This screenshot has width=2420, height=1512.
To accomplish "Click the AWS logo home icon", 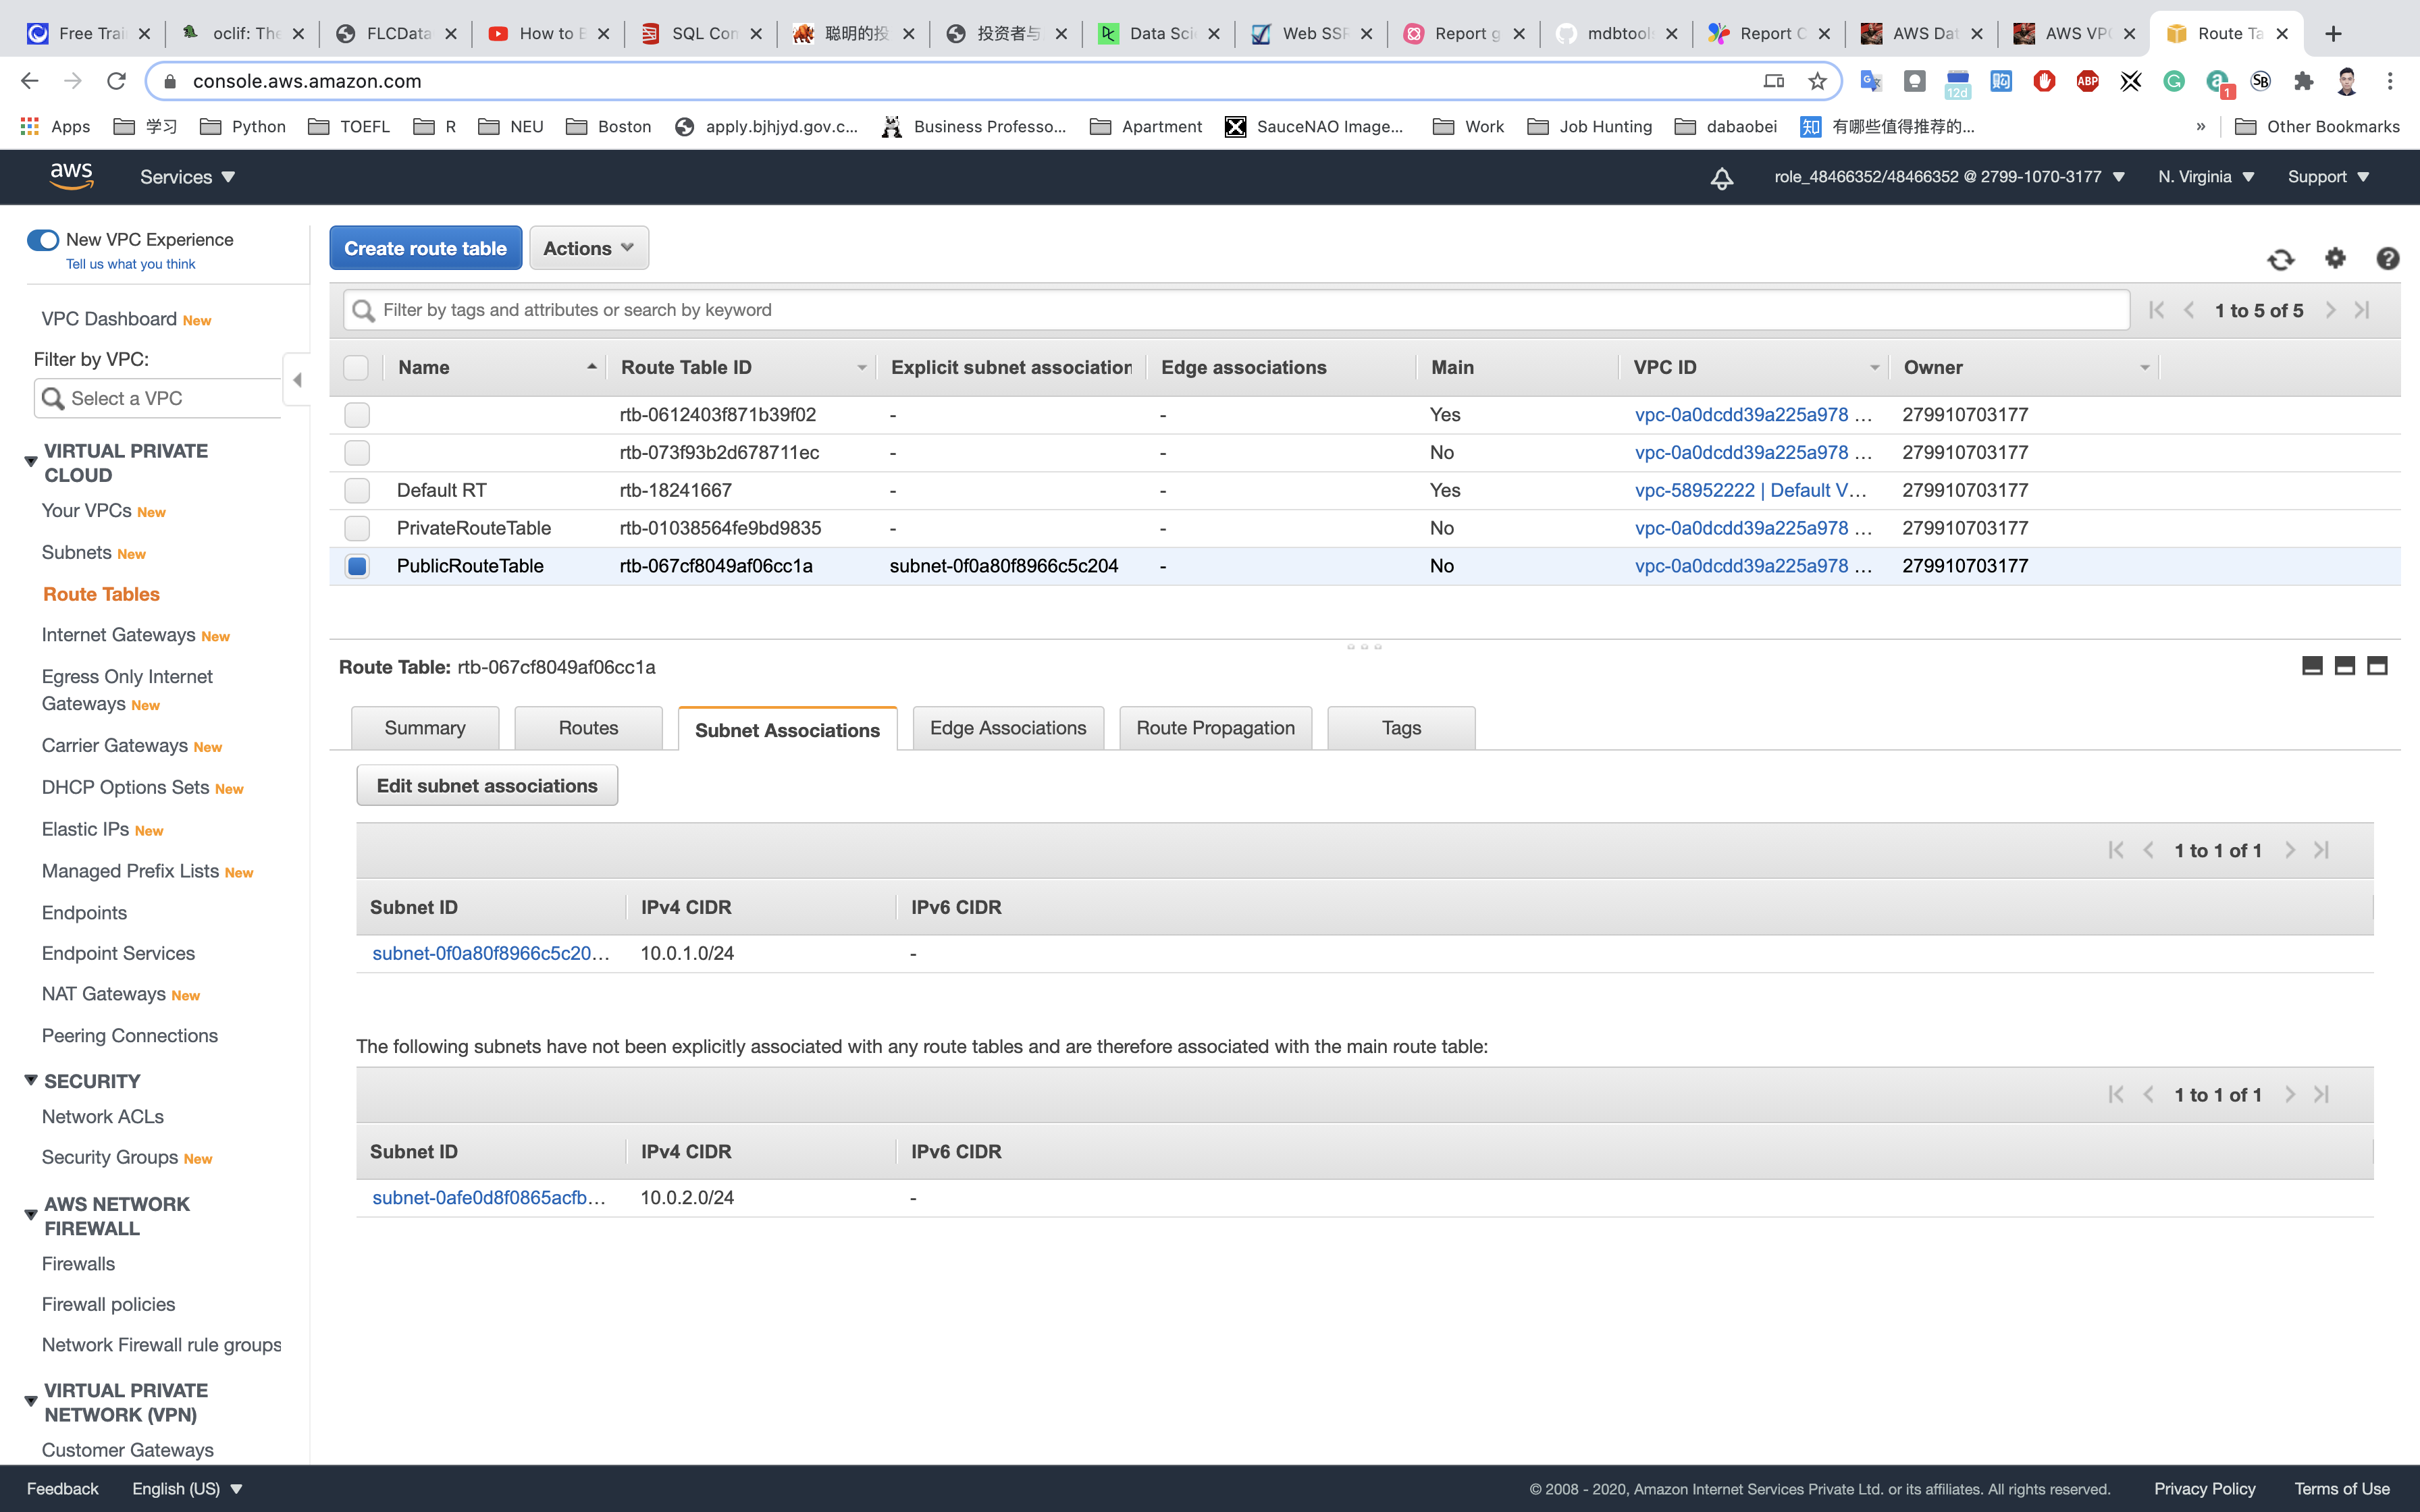I will coord(72,176).
